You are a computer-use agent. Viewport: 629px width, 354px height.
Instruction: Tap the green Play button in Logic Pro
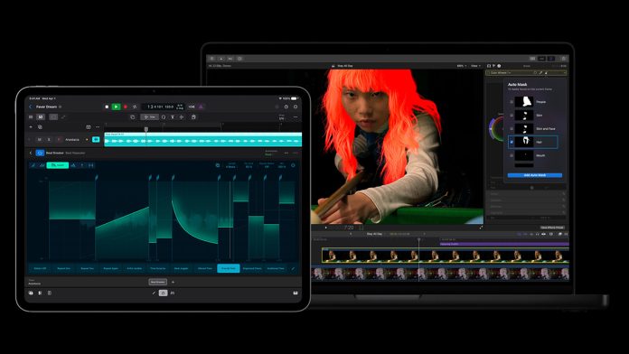click(116, 107)
